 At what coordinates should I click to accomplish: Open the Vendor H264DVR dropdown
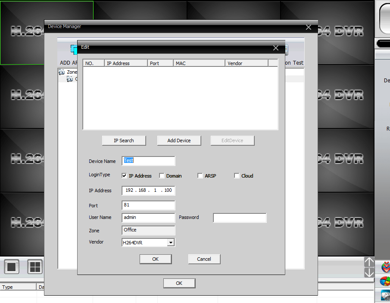coord(171,243)
